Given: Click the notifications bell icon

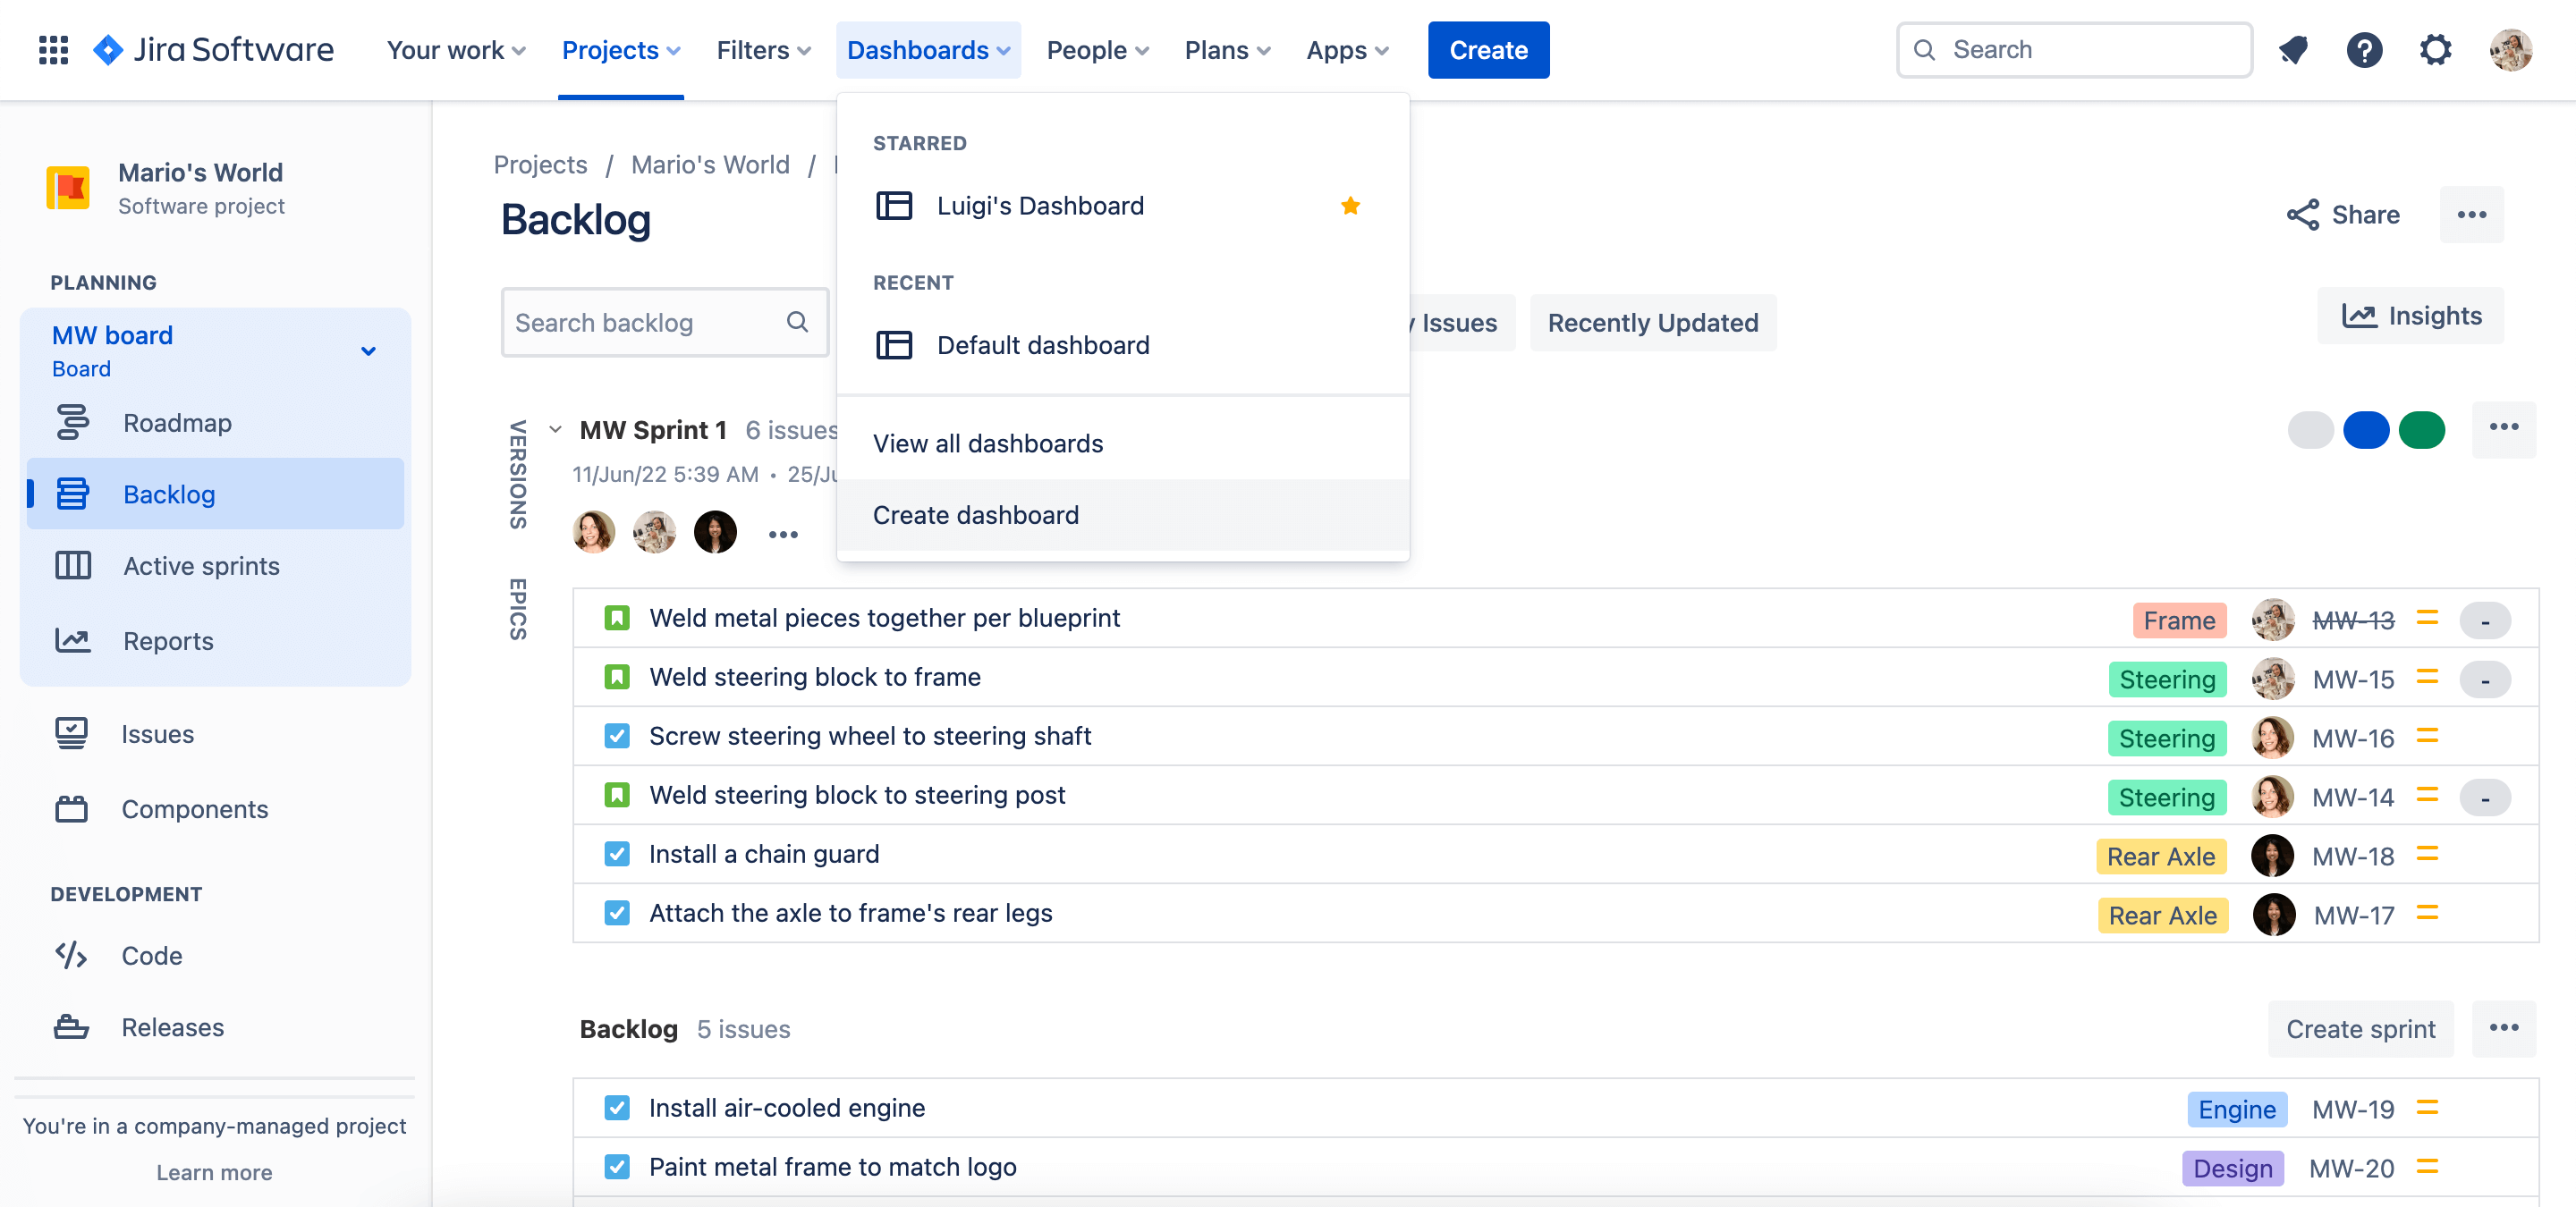Looking at the screenshot, I should coord(2293,49).
